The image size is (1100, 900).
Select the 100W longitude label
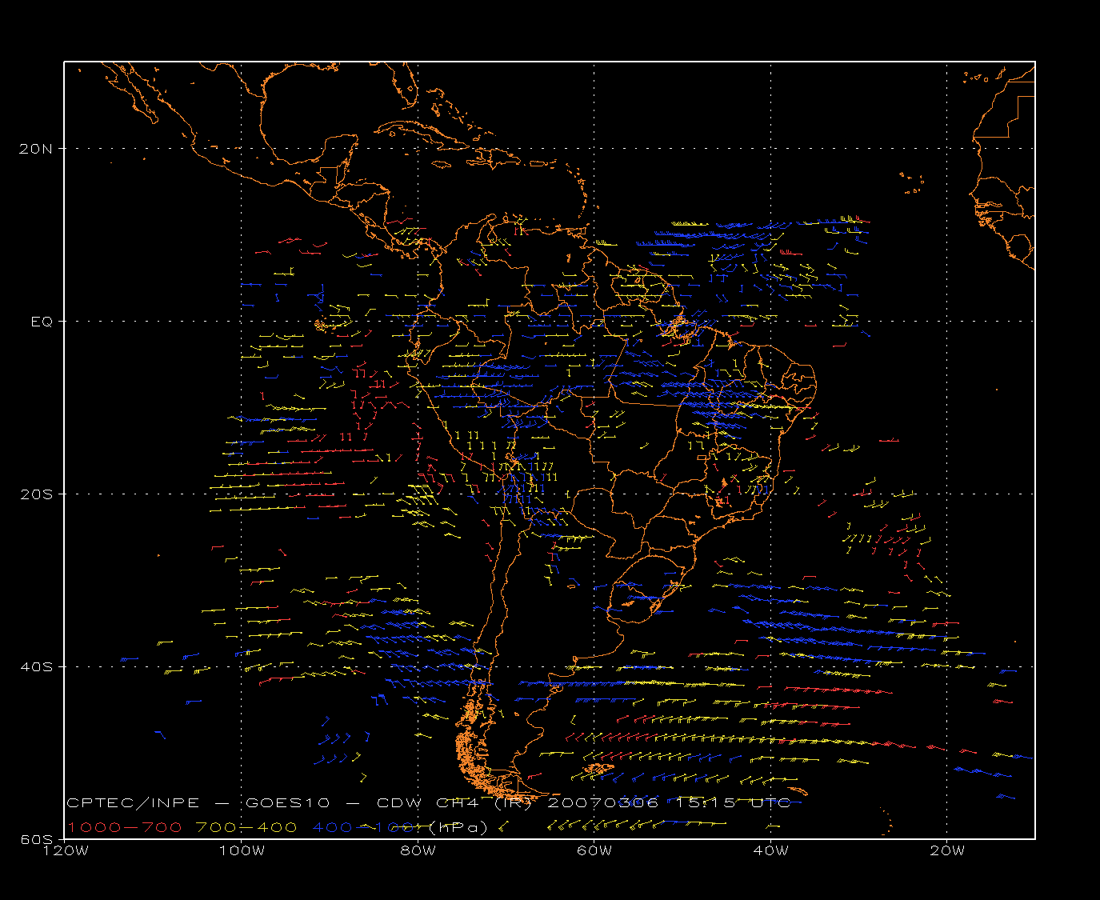(241, 851)
